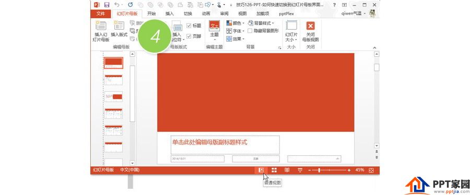Switch to Slide Sorter view icon
This screenshot has height=195, width=470.
pos(274,170)
